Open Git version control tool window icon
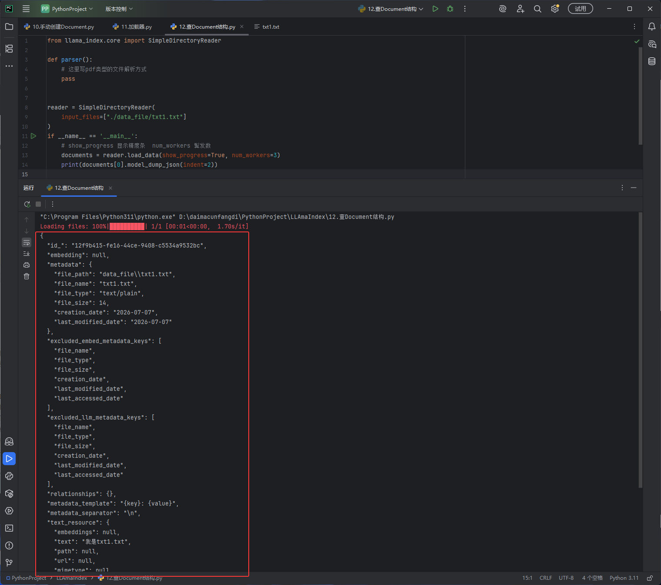This screenshot has width=661, height=585. (x=9, y=563)
